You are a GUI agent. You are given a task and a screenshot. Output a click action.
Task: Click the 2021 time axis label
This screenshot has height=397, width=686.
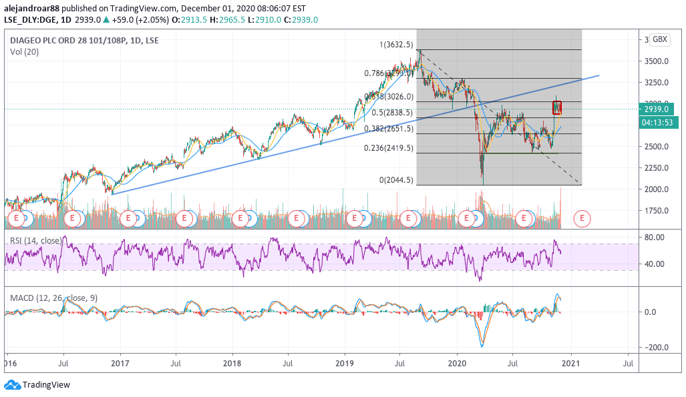[570, 364]
